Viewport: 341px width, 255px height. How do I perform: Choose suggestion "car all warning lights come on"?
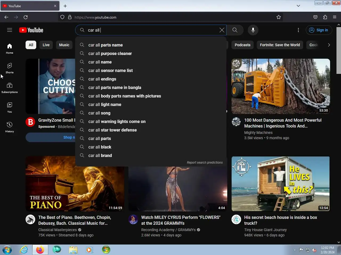pos(151,121)
